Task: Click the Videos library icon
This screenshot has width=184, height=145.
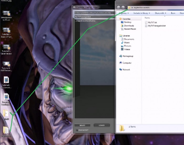Action: pos(122,49)
